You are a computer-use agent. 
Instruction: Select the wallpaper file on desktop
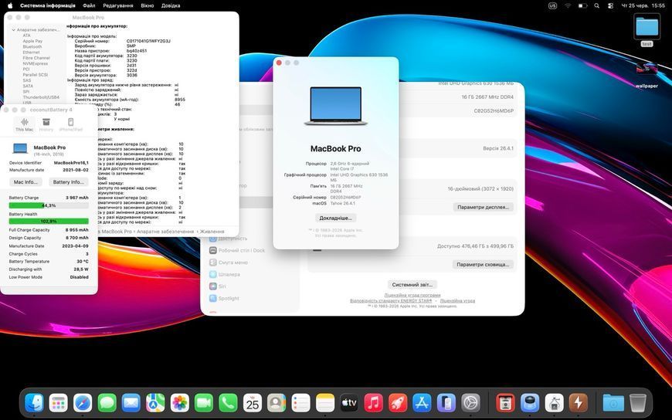click(x=647, y=74)
